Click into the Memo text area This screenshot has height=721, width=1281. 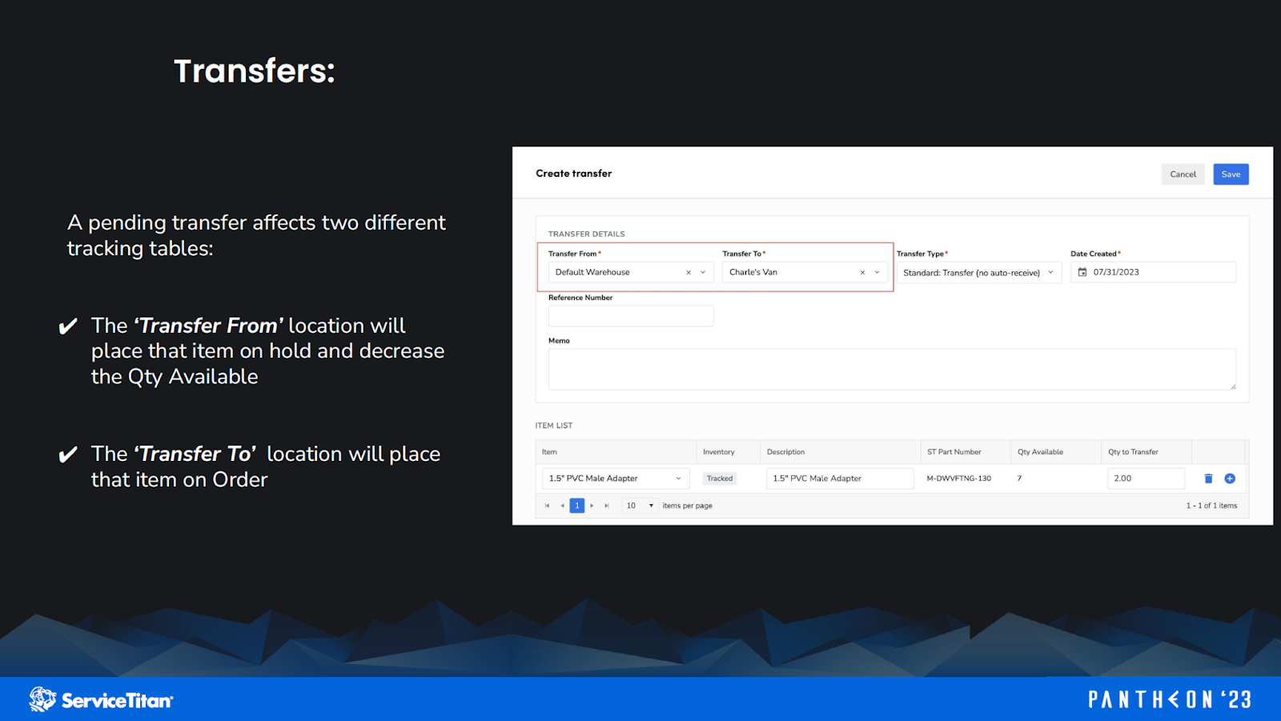tap(892, 369)
